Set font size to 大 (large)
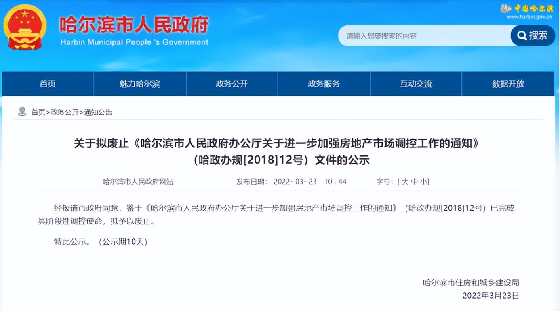 [405, 182]
